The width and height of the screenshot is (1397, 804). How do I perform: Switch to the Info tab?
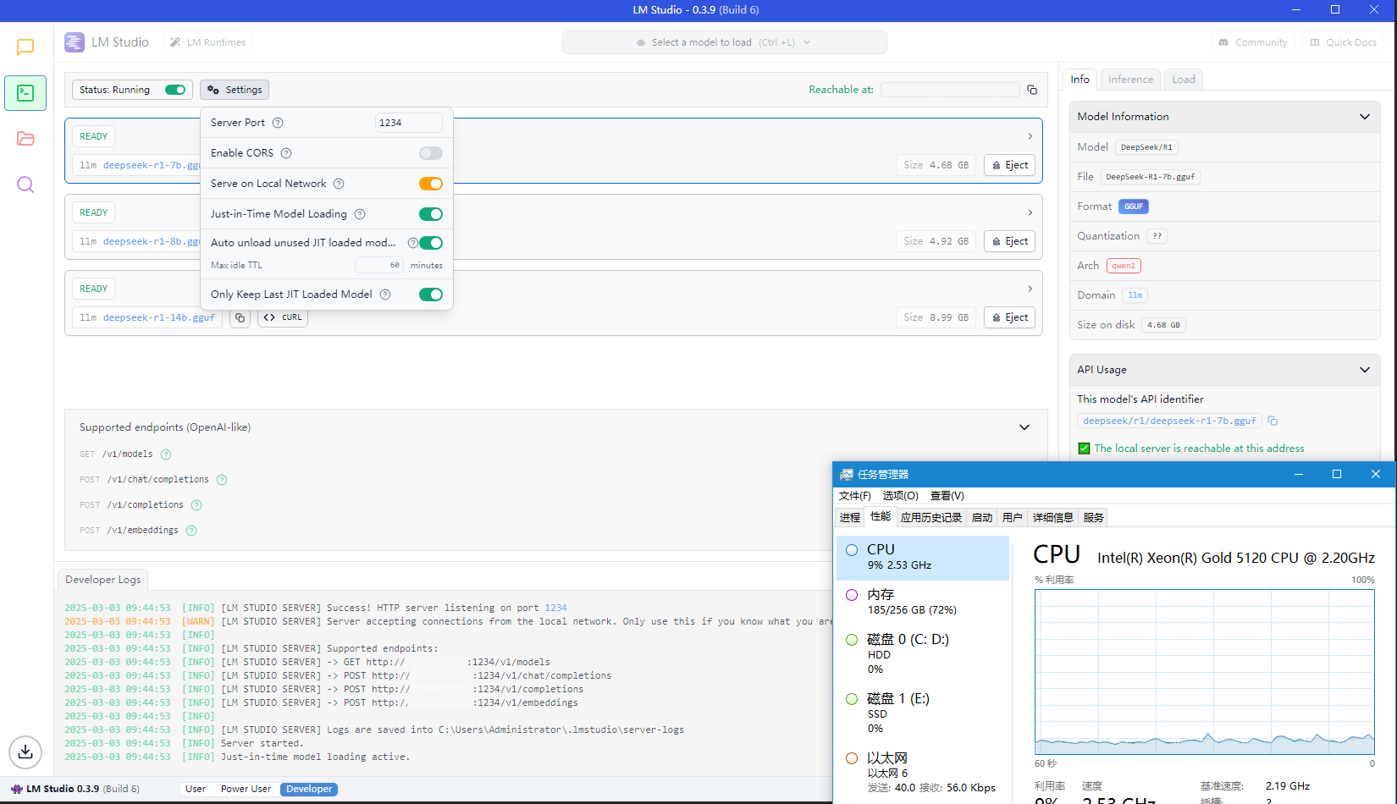pos(1079,80)
